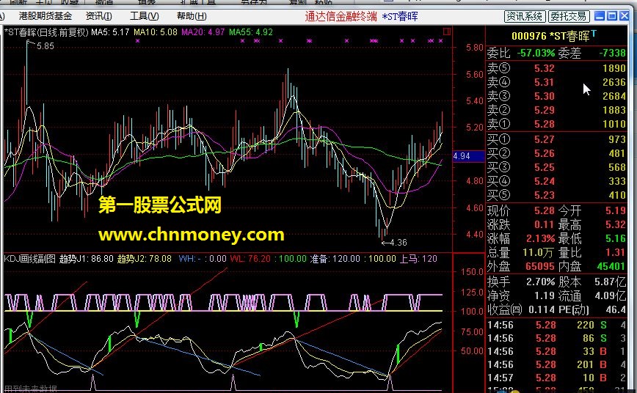Select the 14:56 trade with volume 201 B
Viewport: 637px width, 393px height.
click(556, 364)
